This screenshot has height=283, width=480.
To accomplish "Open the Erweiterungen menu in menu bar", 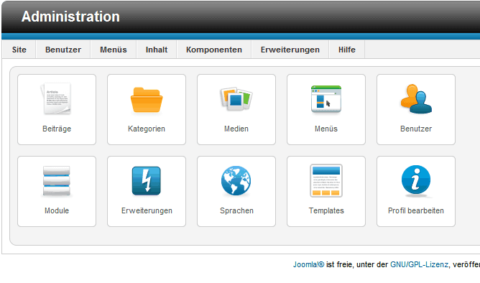I will pyautogui.click(x=290, y=50).
